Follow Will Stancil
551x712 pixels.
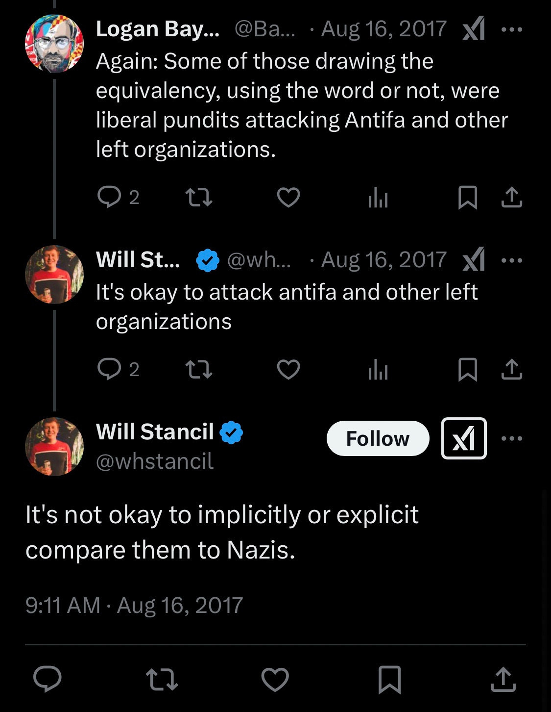378,438
